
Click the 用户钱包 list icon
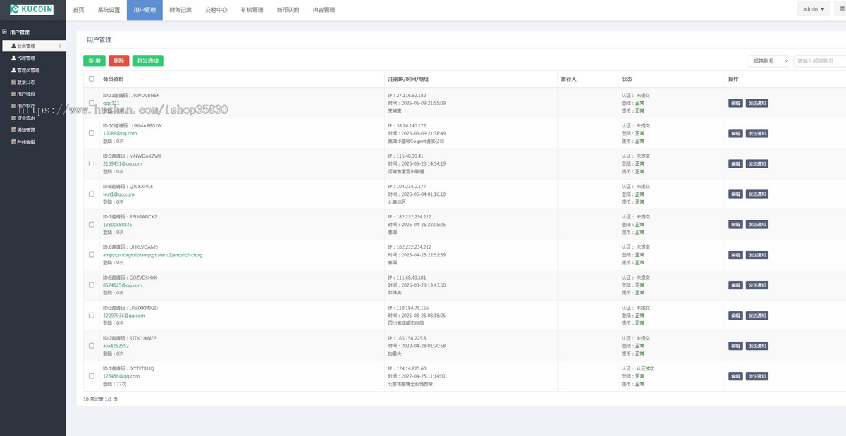click(13, 94)
